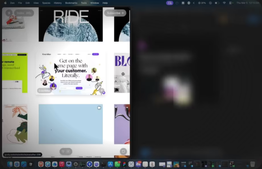The width and height of the screenshot is (262, 169).
Task: Open the Tools menu
Action: (x=84, y=3)
